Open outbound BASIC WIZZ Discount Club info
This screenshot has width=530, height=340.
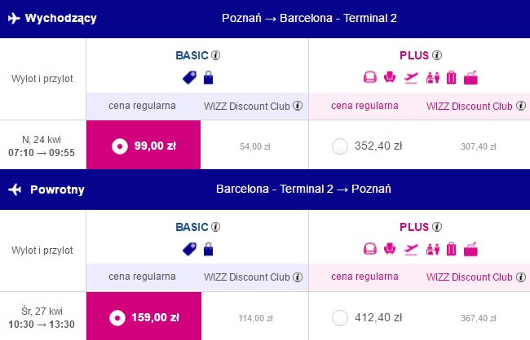(x=298, y=106)
